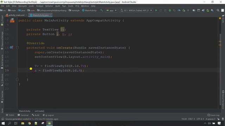Open the File menu
The image size is (225, 126).
tap(2, 6)
